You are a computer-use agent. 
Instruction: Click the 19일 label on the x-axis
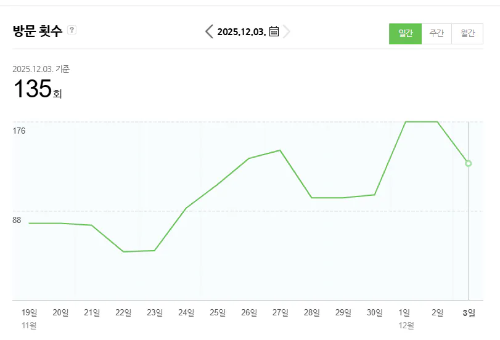pos(29,312)
